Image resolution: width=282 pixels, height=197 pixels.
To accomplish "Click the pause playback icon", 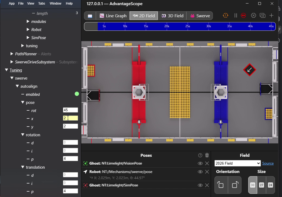I will tap(236, 16).
